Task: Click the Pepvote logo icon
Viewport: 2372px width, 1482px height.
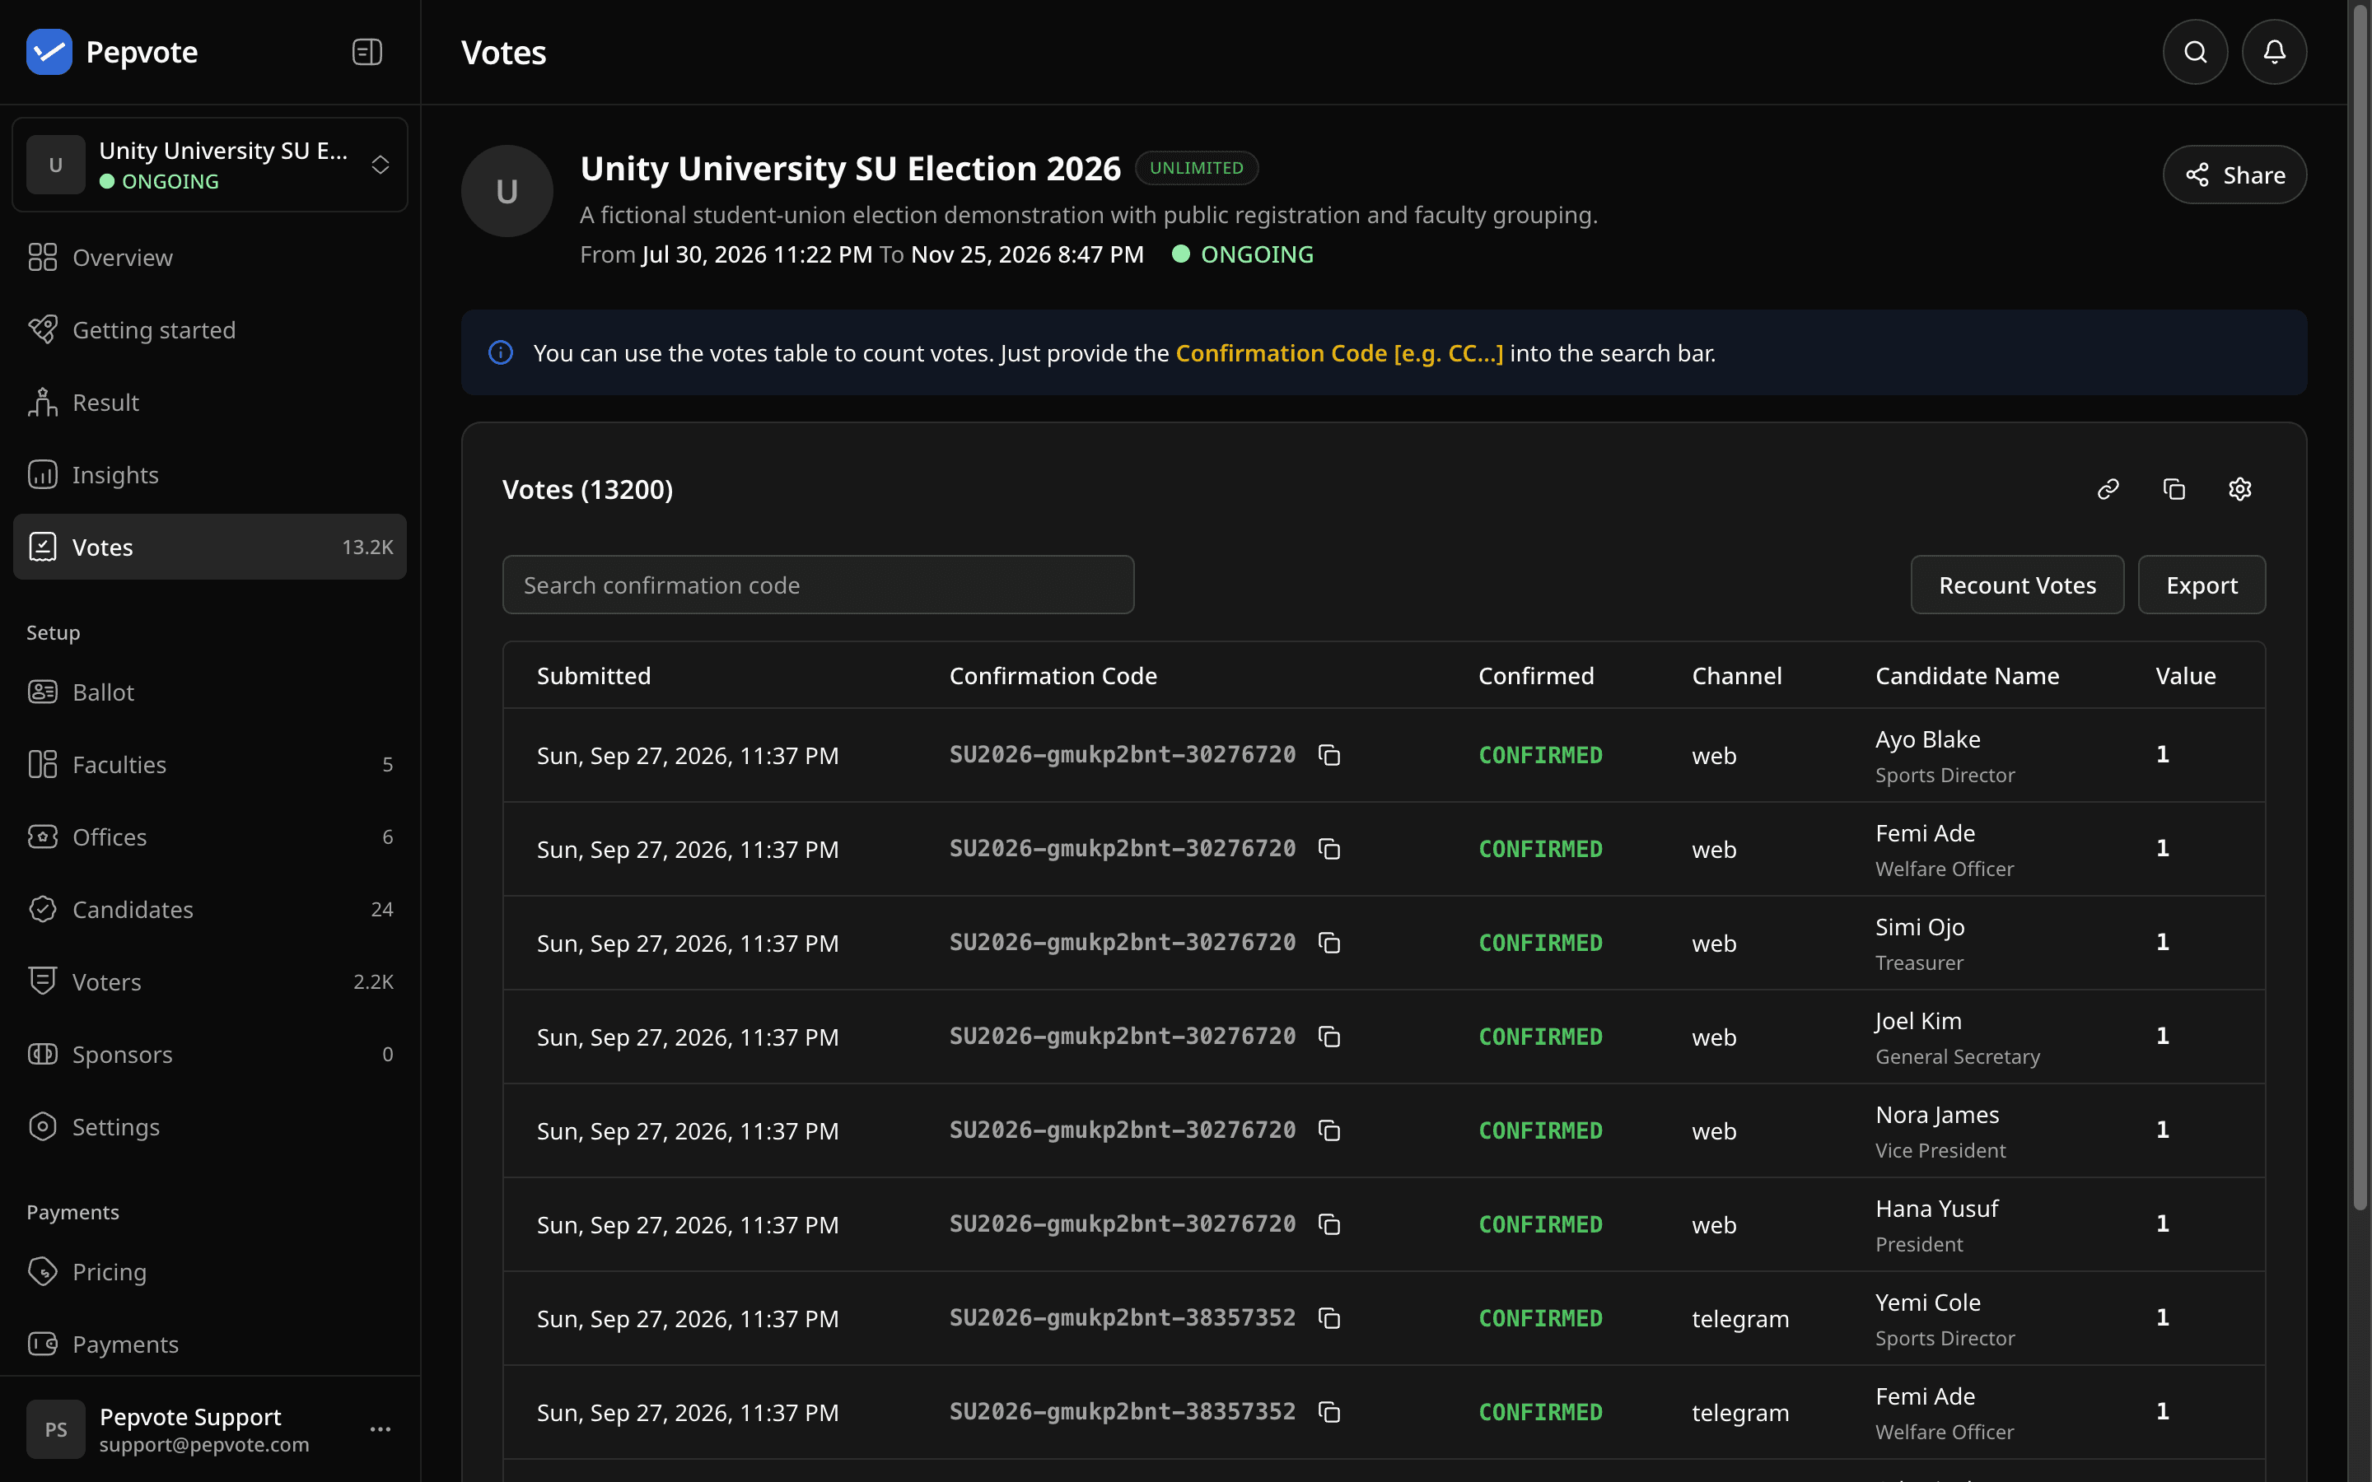Action: (49, 52)
